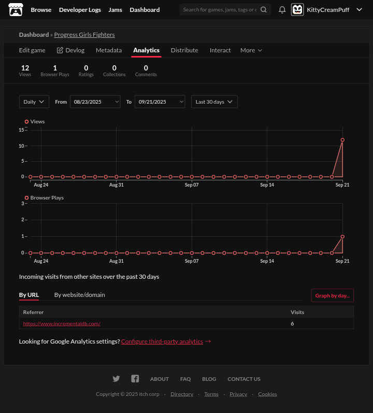
Task: Expand the More menu
Action: (251, 50)
